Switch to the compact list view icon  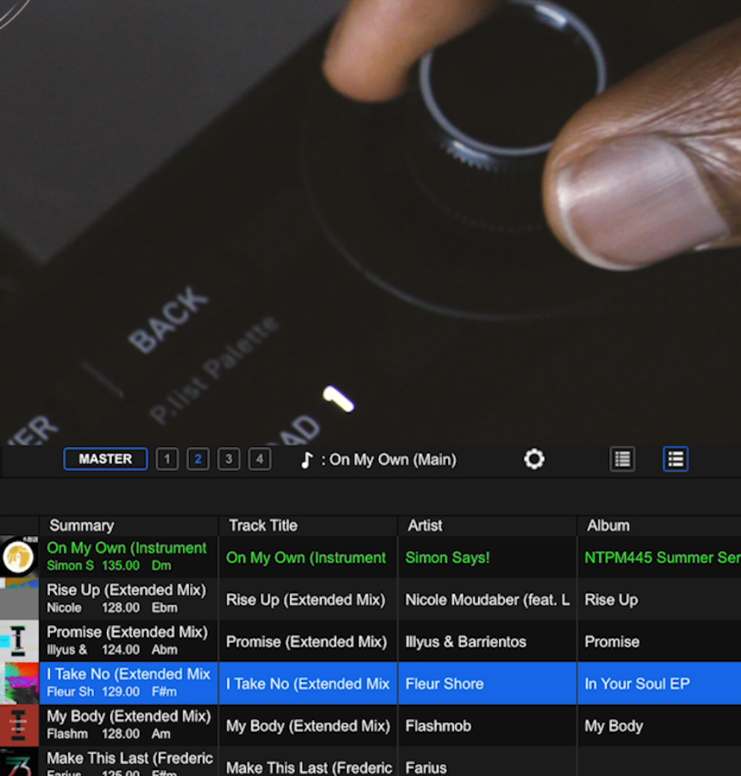tap(622, 459)
